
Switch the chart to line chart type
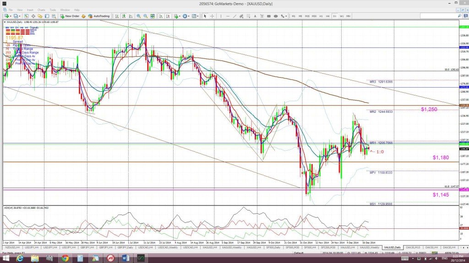pyautogui.click(x=131, y=16)
